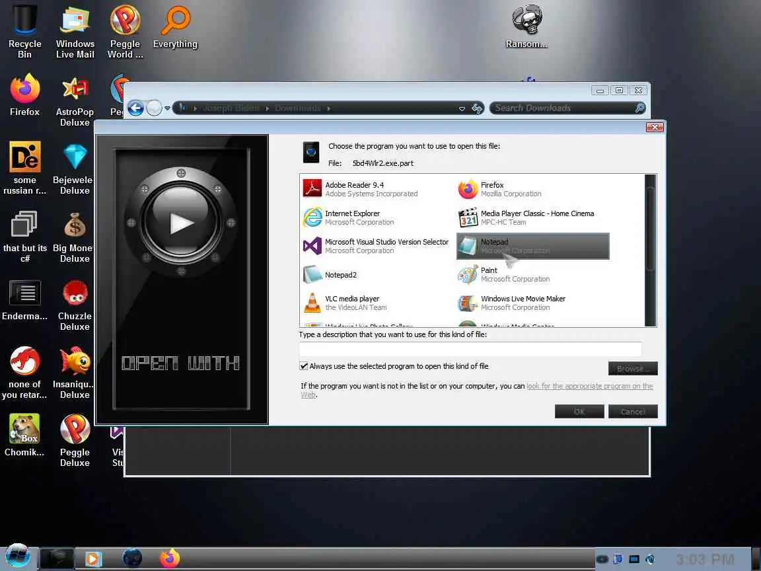Select 'that but its c#' desktop icon
Viewport: 761px width, 571px height.
click(x=24, y=237)
